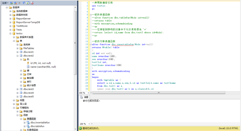Select the 表值函数 tree item
The image size is (241, 131).
point(31,119)
